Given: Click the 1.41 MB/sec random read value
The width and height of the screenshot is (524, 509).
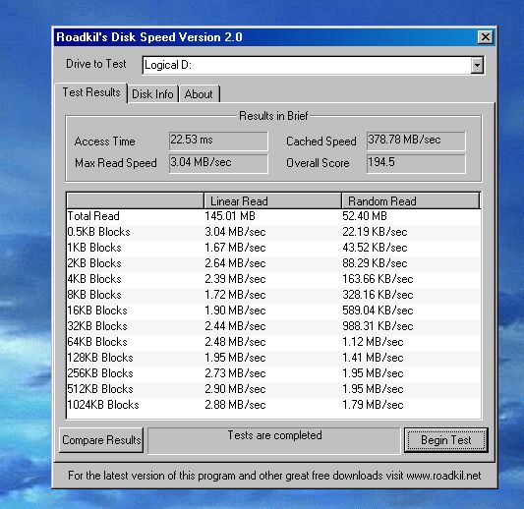Looking at the screenshot, I should point(373,358).
